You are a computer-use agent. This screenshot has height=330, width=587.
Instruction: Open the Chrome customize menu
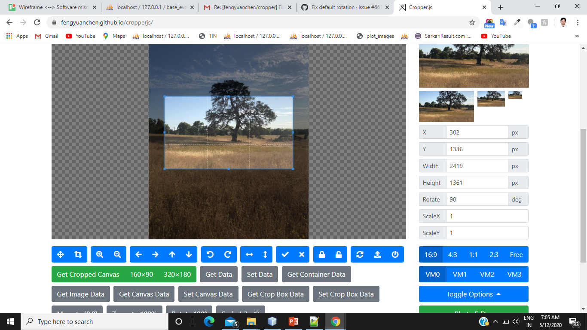pyautogui.click(x=577, y=22)
